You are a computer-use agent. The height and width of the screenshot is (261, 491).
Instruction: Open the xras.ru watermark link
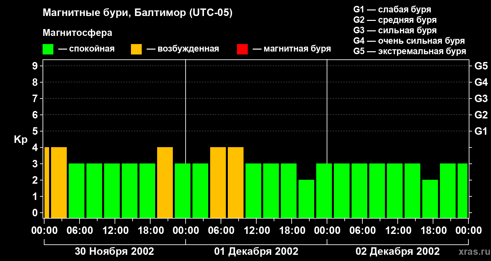[x=472, y=252]
